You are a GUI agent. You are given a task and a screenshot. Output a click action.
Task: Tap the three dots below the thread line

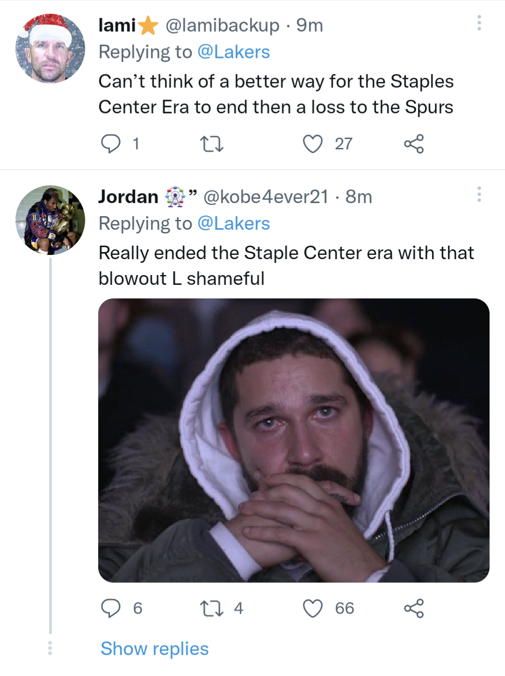pos(50,648)
